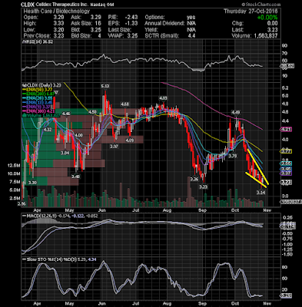Click the Options 'yes' value
Viewport: 302px width, 307px height.
pos(191,18)
